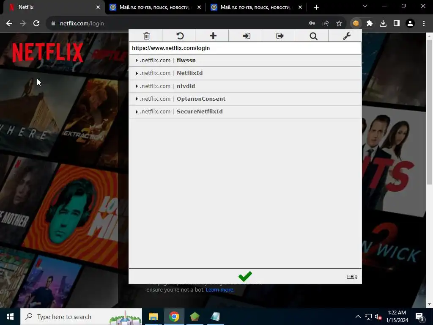This screenshot has width=433, height=325.
Task: Open the Chrome profile avatar
Action: [410, 24]
